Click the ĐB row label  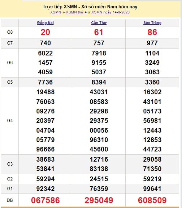pyautogui.click(x=10, y=200)
